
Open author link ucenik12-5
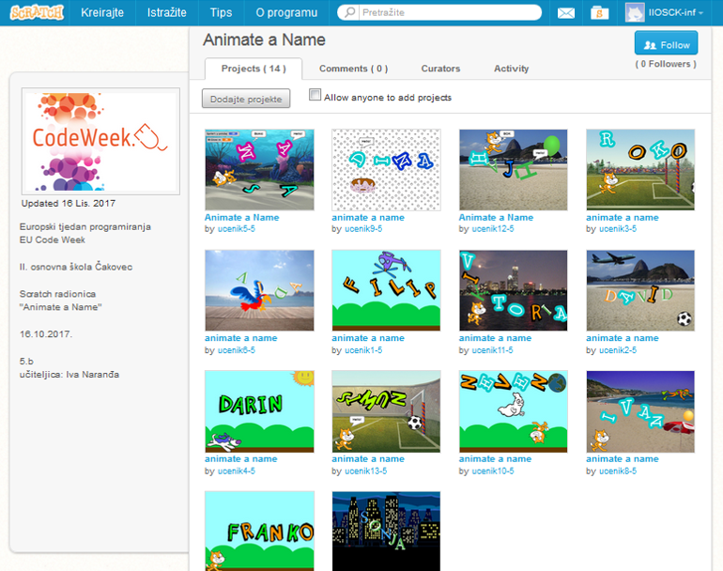pyautogui.click(x=492, y=229)
